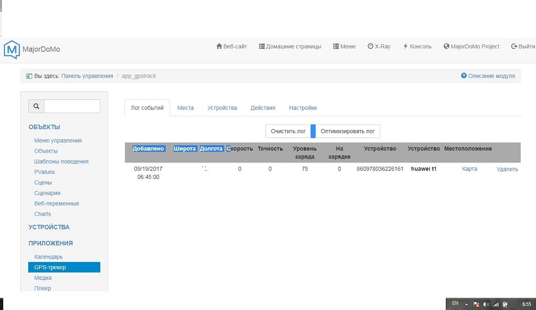Open the Веб-сайт home icon link
Screen dimensions: 536x310
tap(219, 46)
